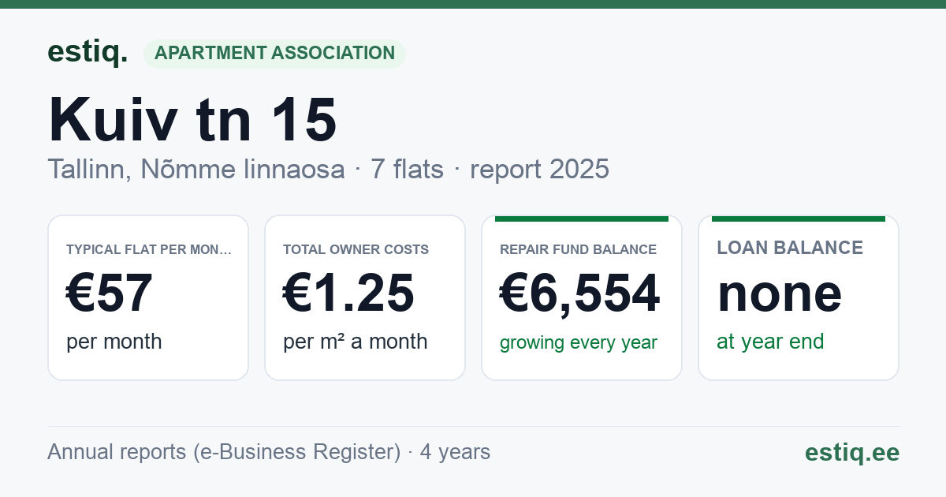Click the REPAIR FUND BALANCE label
The image size is (946, 497).
tap(578, 250)
